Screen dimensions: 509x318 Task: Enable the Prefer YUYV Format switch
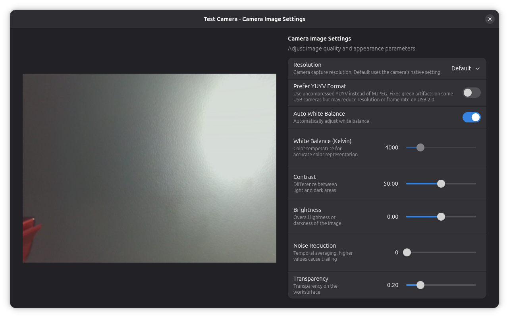pyautogui.click(x=472, y=93)
